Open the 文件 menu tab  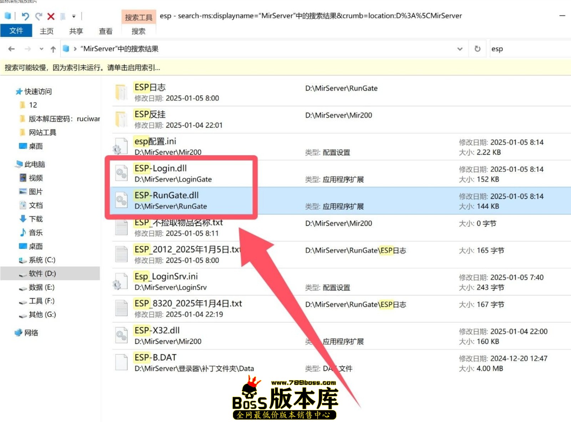(16, 31)
